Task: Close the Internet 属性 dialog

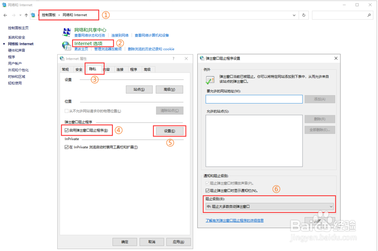Action: pyautogui.click(x=186, y=59)
